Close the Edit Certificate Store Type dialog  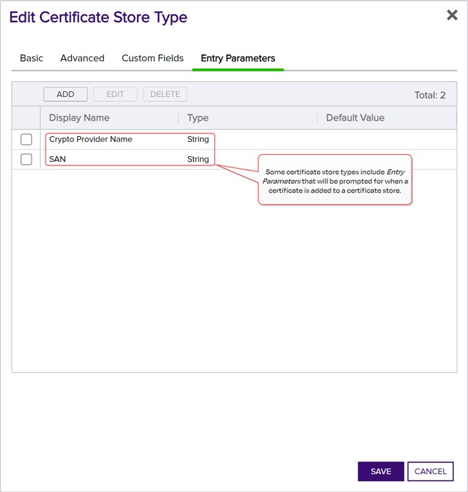(452, 15)
